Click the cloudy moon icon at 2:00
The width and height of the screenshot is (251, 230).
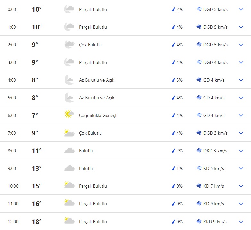coord(69,45)
